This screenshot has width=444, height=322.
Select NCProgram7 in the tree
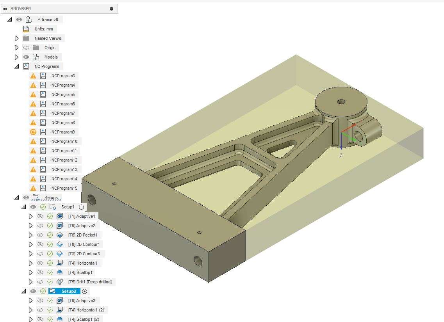coord(63,113)
